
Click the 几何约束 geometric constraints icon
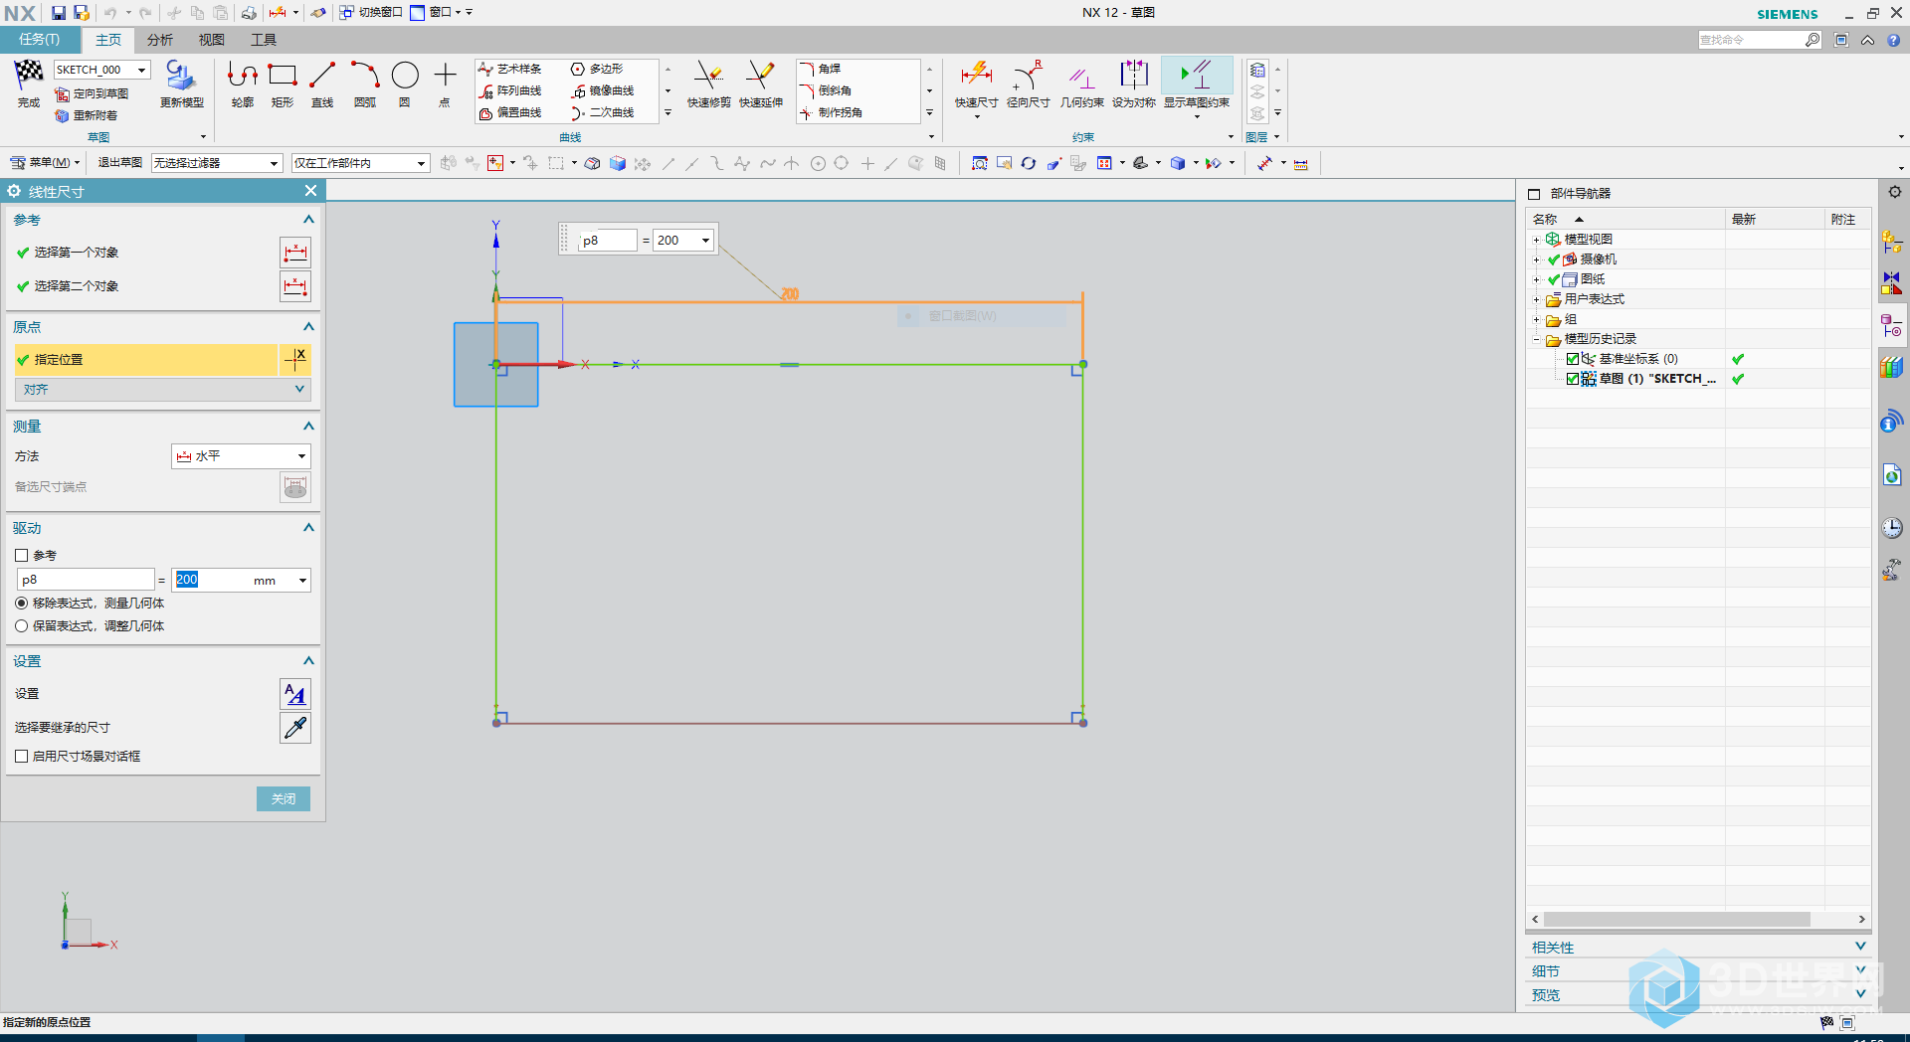pyautogui.click(x=1081, y=78)
